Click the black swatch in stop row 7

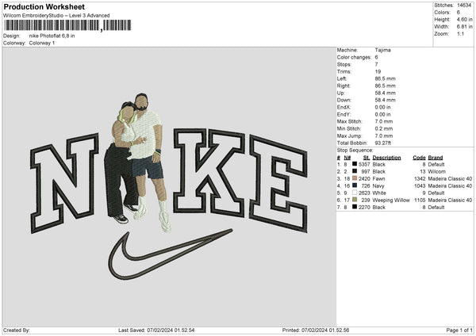click(355, 207)
